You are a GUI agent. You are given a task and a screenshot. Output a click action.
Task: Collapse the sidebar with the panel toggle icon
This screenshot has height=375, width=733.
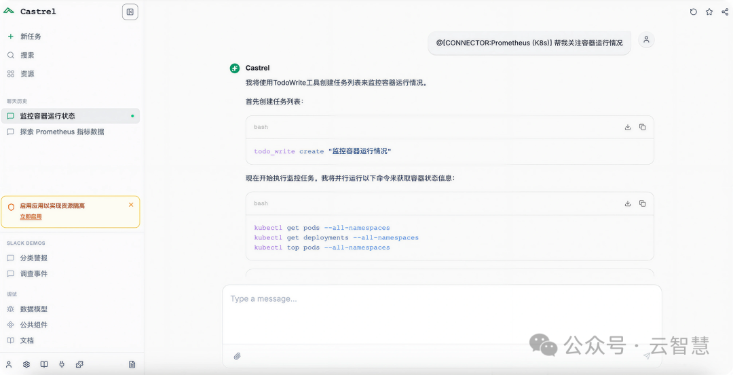pos(130,12)
